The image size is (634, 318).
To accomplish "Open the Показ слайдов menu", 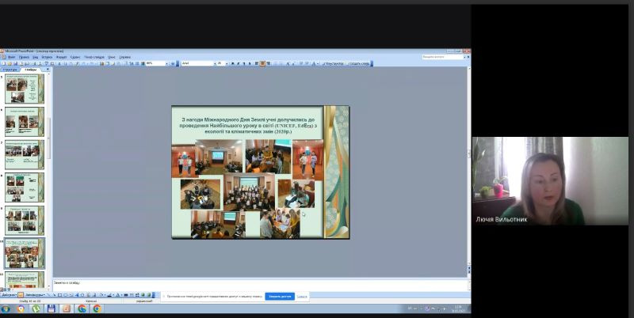I will 94,57.
